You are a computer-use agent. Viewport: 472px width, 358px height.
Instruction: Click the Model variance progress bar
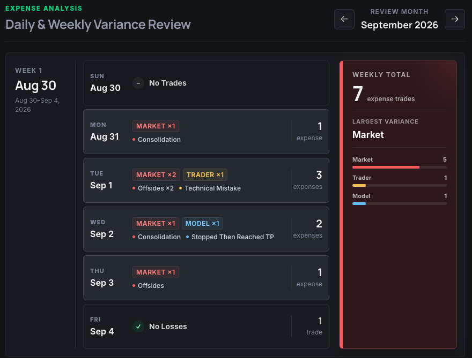tap(400, 204)
